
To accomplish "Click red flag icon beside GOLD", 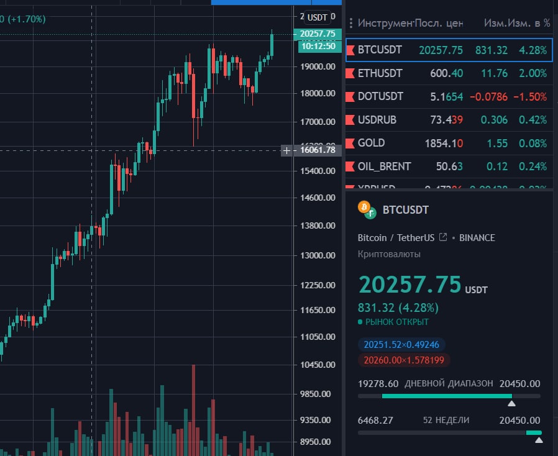I will click(x=350, y=143).
